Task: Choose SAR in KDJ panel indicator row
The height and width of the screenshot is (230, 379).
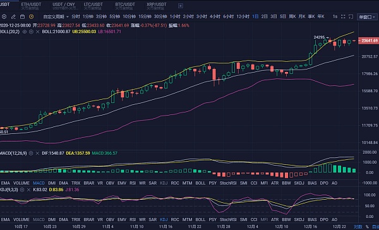Action: pos(152,220)
